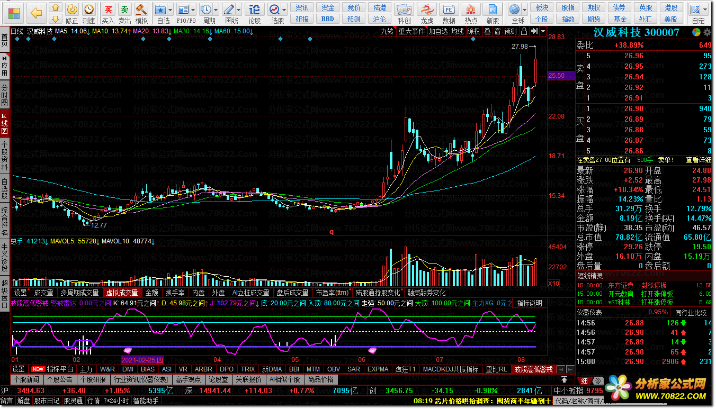Switch to the 分时图 sidebar tab
This screenshot has height=409, width=716.
pyautogui.click(x=5, y=95)
